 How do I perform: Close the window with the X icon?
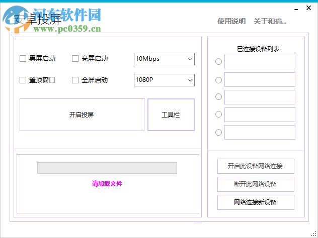[x=308, y=8]
